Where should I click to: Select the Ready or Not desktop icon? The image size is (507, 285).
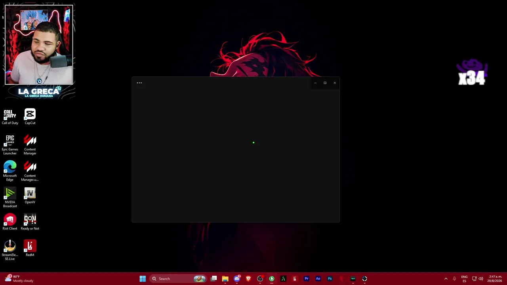[30, 222]
